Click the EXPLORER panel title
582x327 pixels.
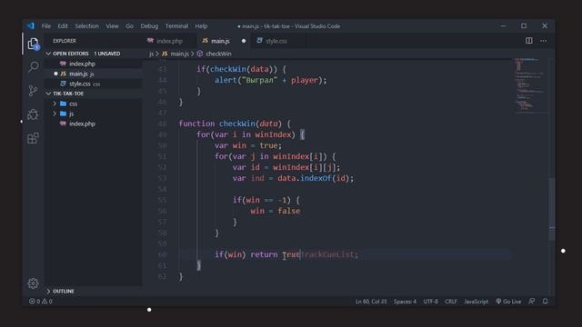[65, 41]
